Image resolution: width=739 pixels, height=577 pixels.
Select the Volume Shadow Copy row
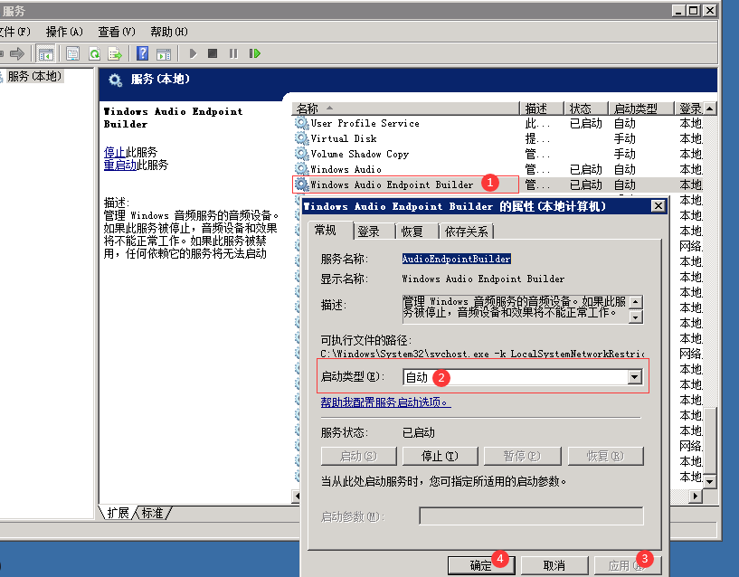pyautogui.click(x=497, y=154)
